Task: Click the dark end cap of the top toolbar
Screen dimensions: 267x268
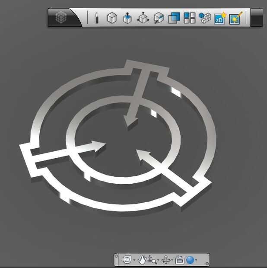Action: click(257, 17)
